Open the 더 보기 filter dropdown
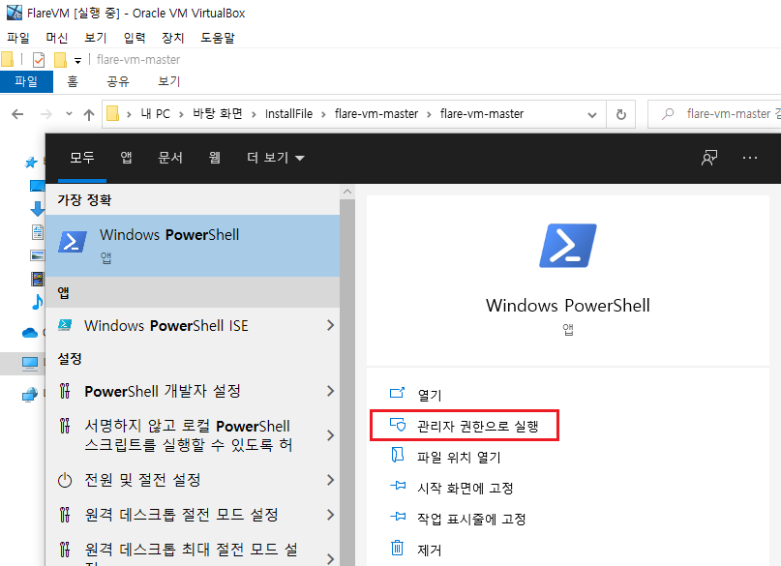The image size is (781, 566). coord(276,158)
